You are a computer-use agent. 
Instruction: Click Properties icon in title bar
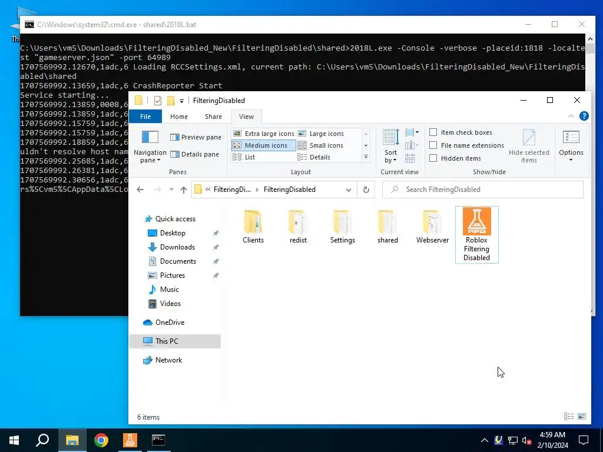(x=158, y=101)
